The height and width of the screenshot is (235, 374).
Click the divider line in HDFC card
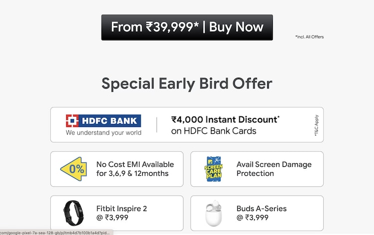point(157,125)
